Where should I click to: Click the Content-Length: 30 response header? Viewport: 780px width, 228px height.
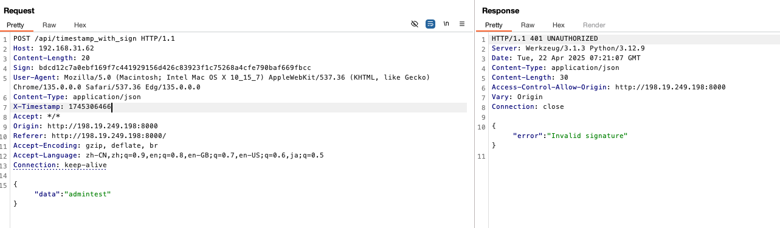[x=530, y=77]
